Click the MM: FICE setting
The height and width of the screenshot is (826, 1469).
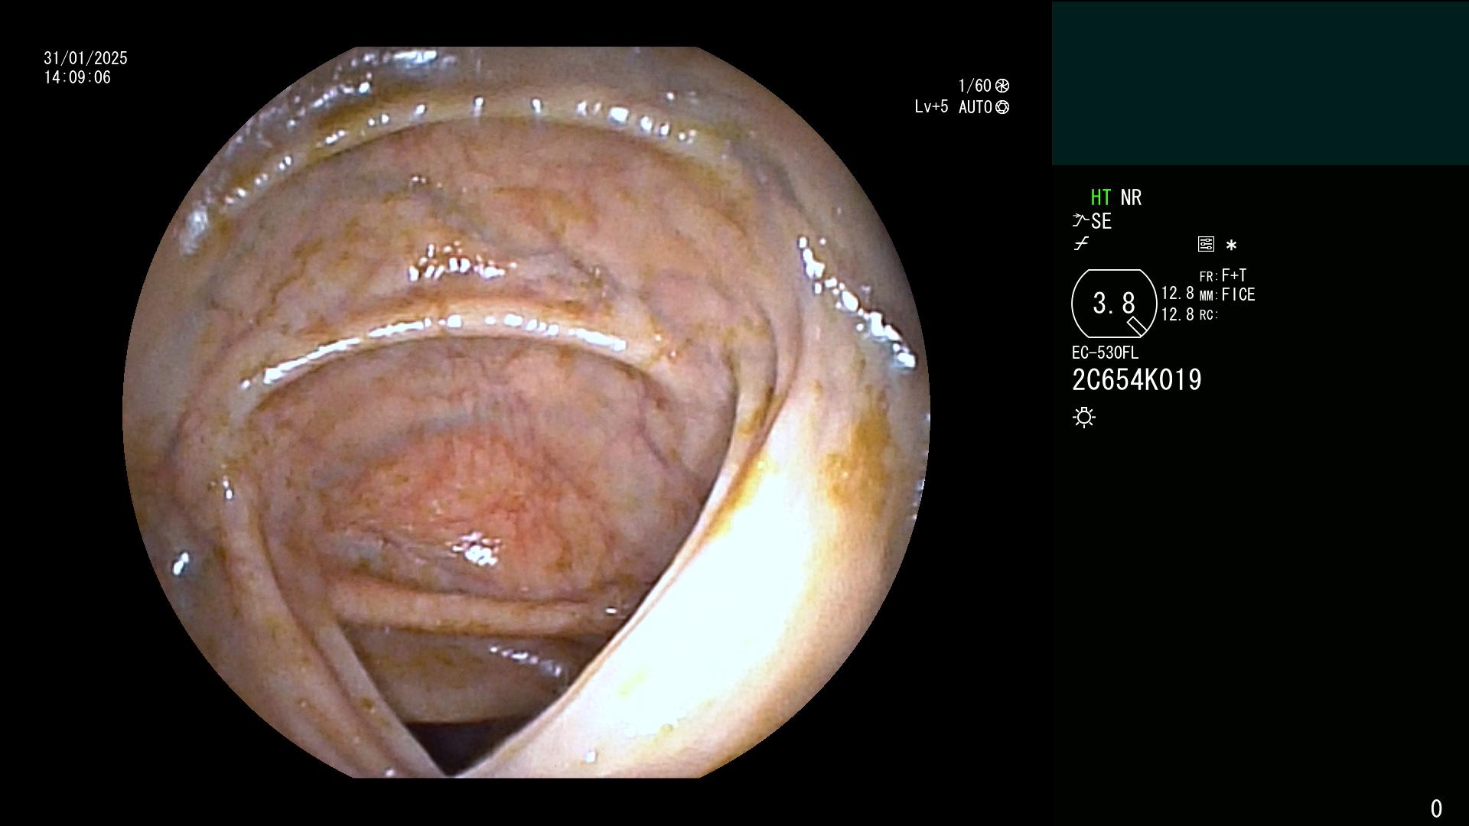click(1227, 294)
